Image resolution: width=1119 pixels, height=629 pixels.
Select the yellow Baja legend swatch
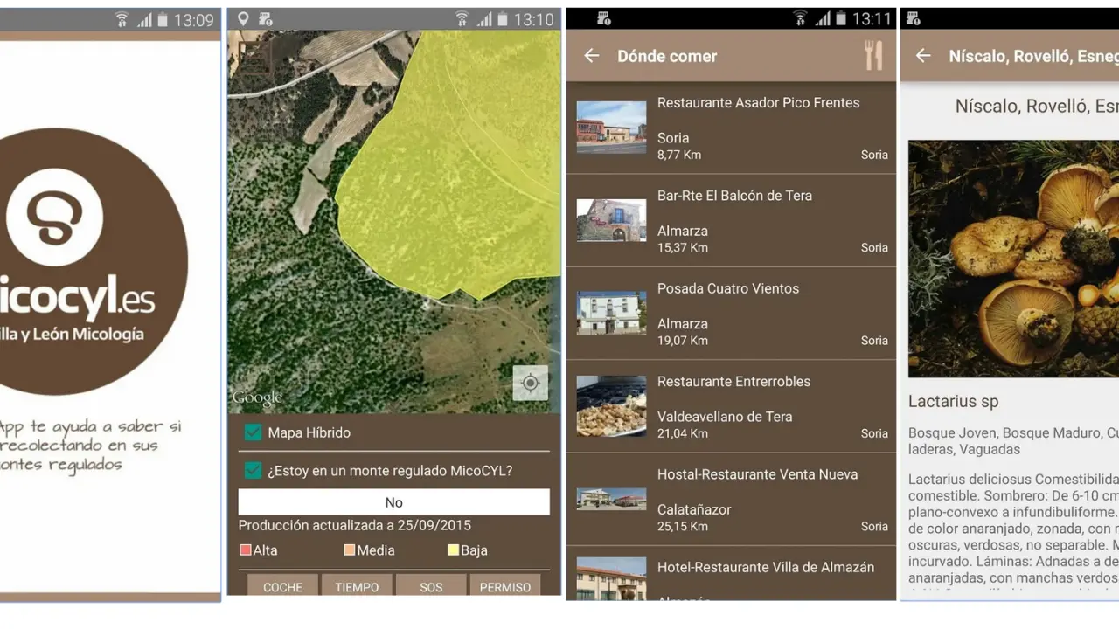tap(453, 550)
